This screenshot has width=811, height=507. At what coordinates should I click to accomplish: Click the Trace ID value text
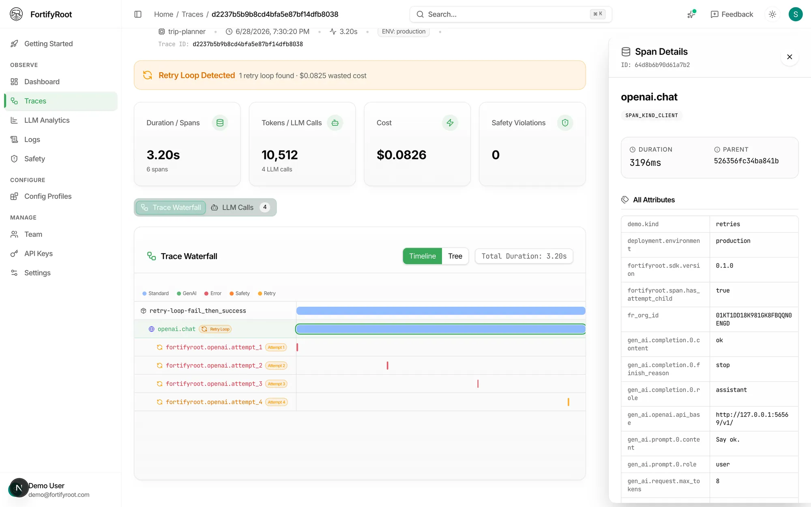tap(247, 44)
